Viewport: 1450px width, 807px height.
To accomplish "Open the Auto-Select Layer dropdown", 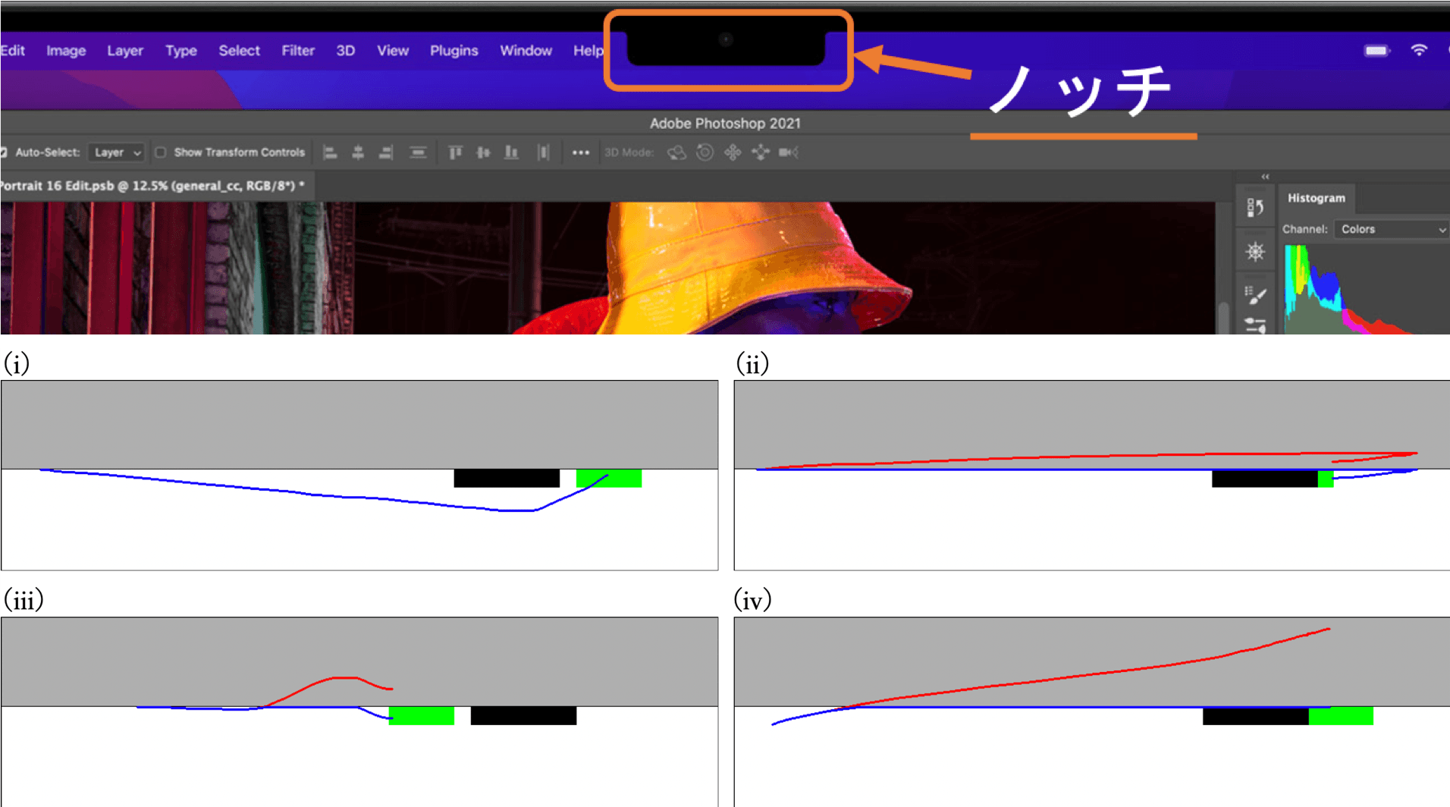I will 116,152.
